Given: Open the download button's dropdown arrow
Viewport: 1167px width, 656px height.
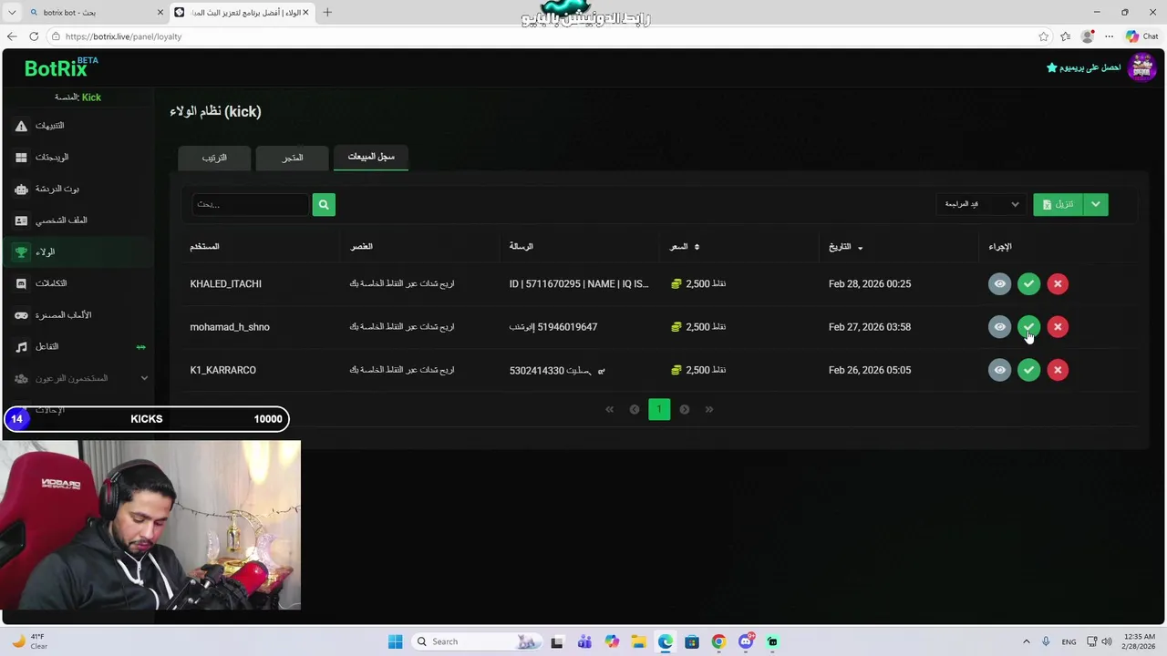Looking at the screenshot, I should [x=1096, y=204].
